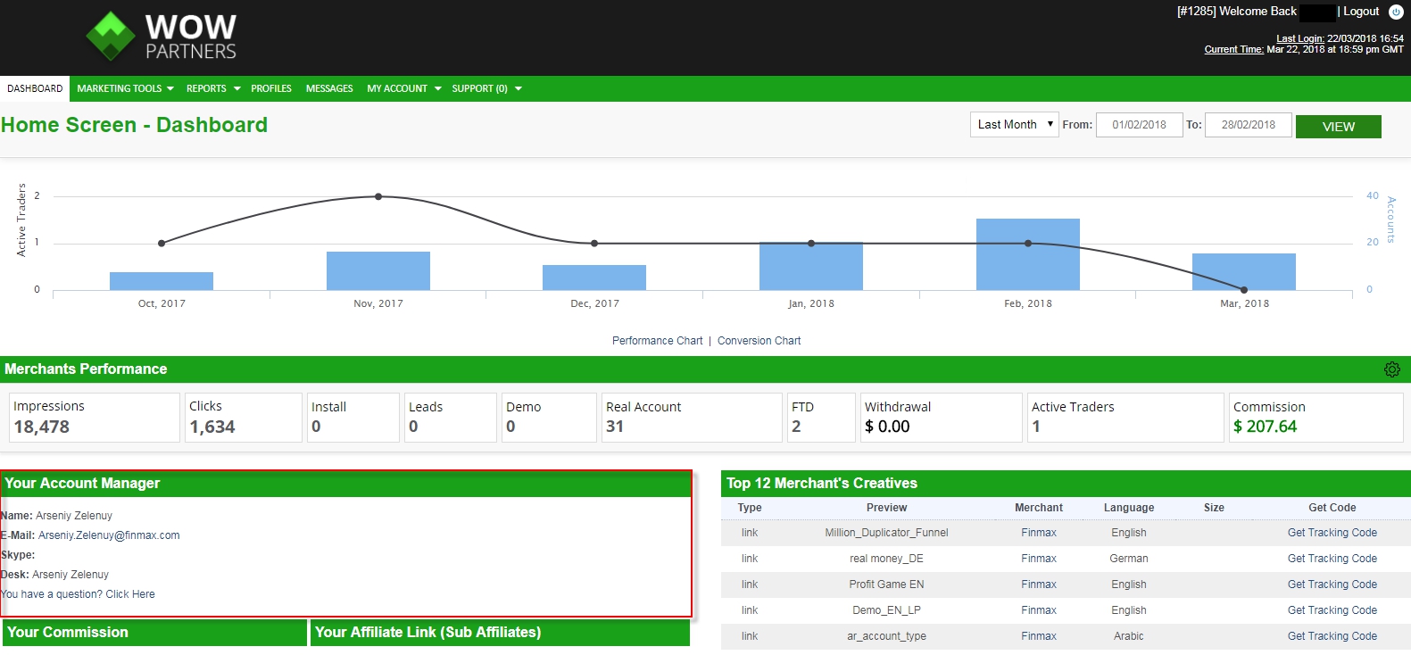
Task: Expand the Reports dropdown menu
Action: (x=212, y=88)
